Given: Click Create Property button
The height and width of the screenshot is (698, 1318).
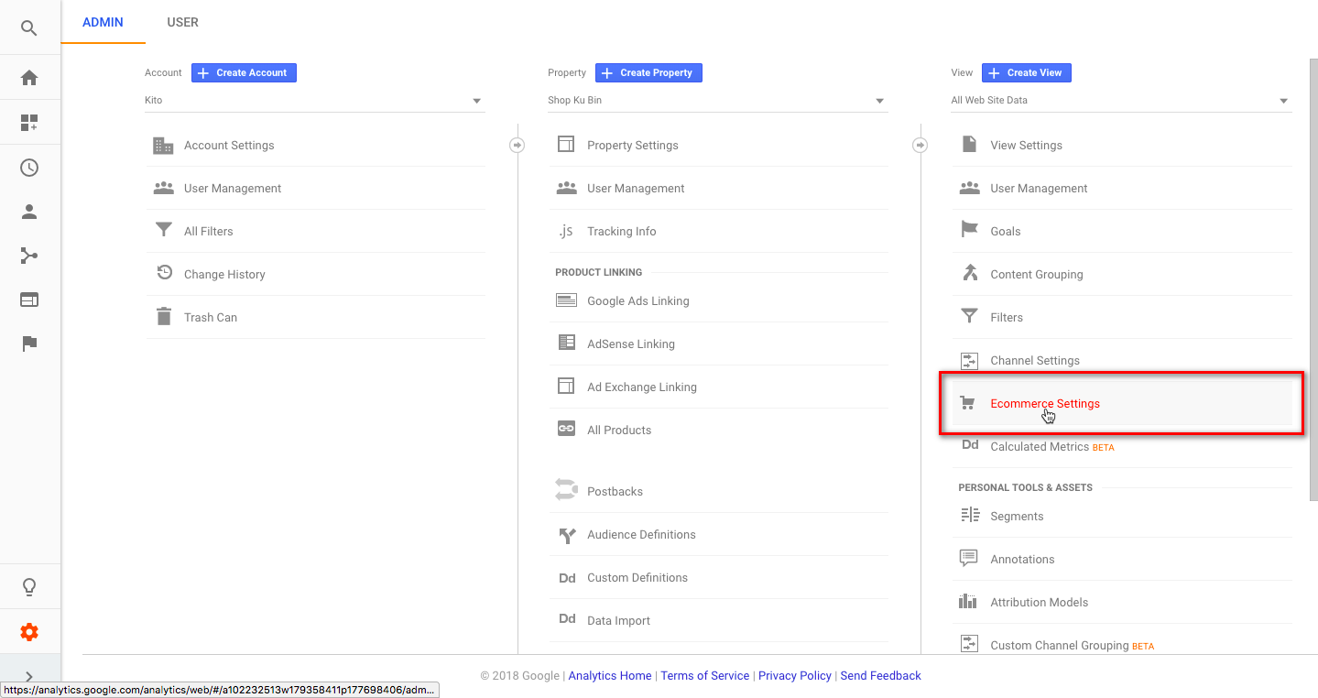Looking at the screenshot, I should point(648,72).
